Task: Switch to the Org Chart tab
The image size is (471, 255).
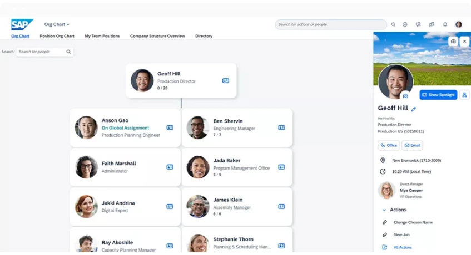Action: coord(20,36)
